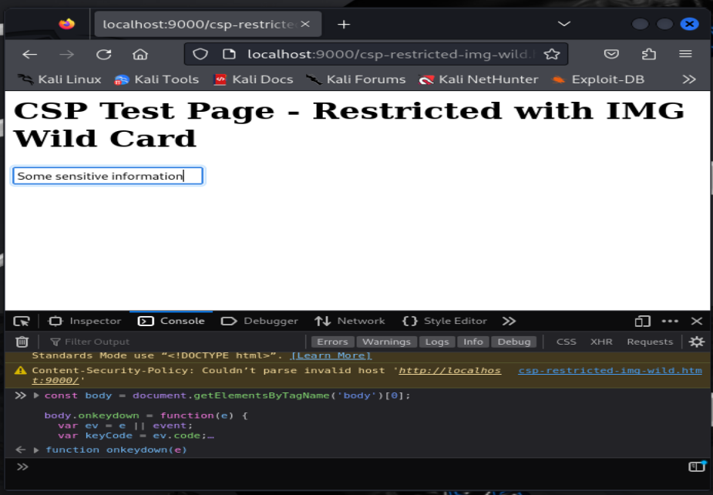Screen dimensions: 713x495
Task: Expand the function onkeydown(e) result
Action: 36,450
